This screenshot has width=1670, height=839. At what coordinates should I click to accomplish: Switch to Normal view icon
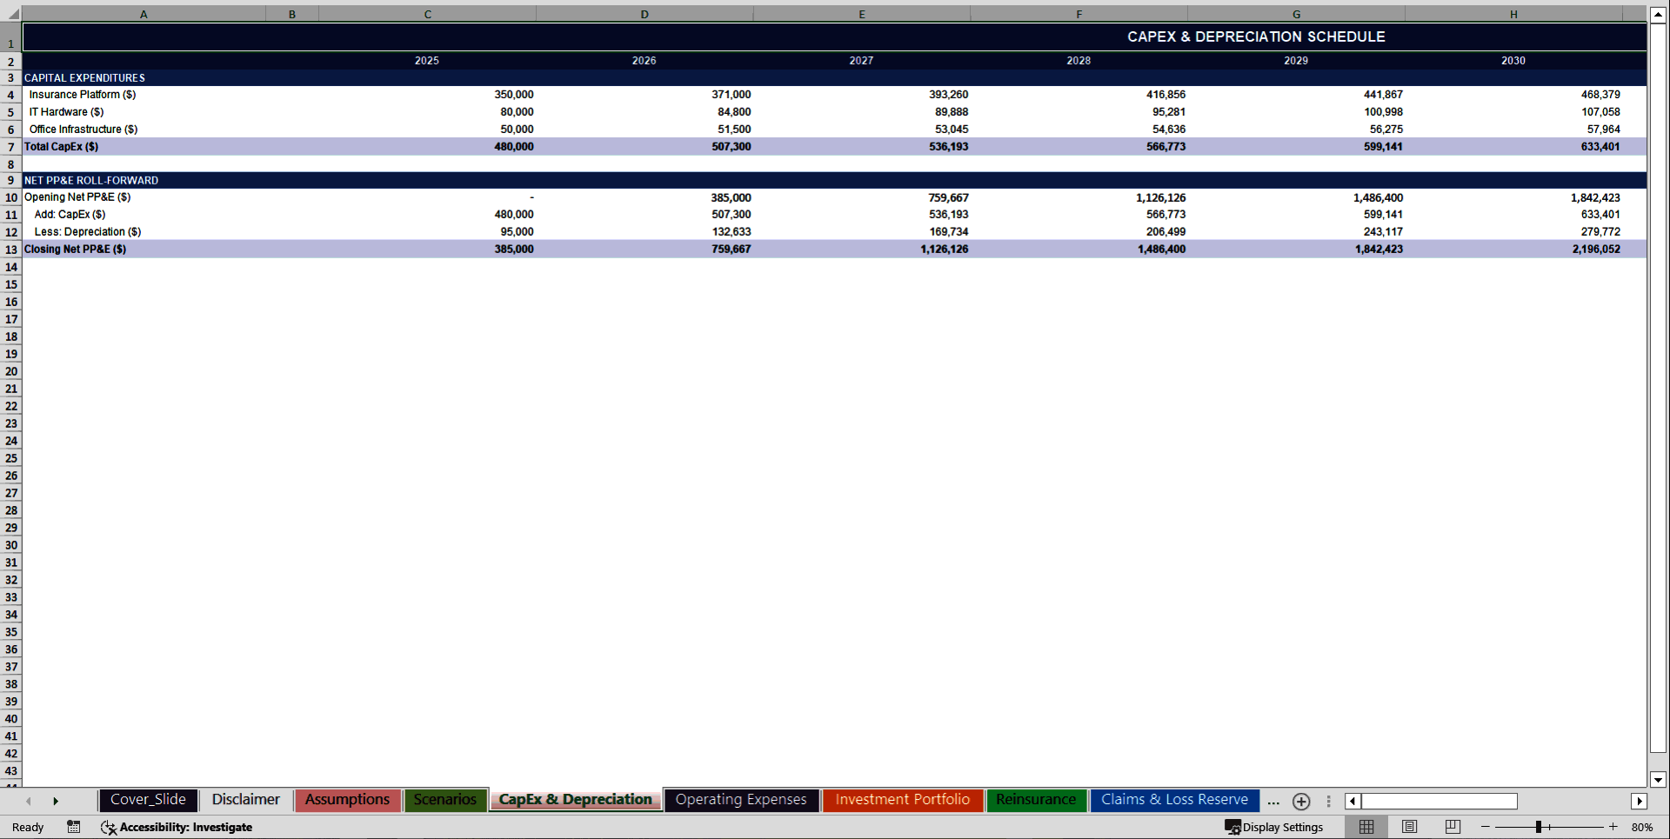(1366, 827)
